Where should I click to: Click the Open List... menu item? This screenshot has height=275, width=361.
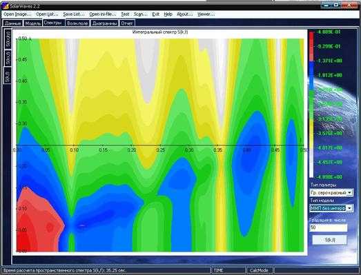point(47,14)
